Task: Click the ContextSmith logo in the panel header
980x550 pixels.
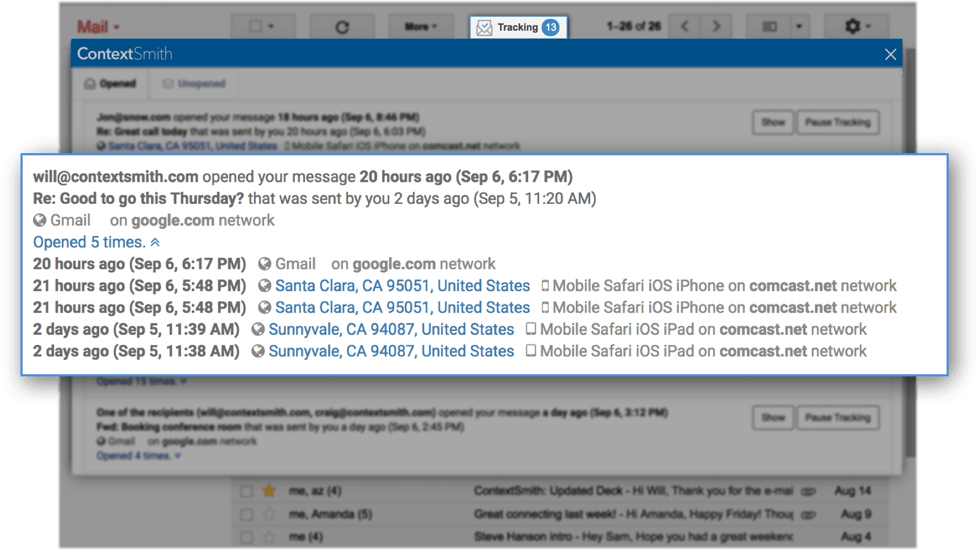Action: [x=125, y=54]
